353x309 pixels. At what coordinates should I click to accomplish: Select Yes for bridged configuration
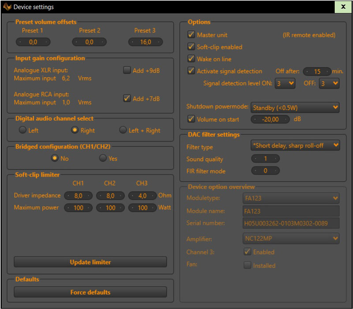(x=103, y=158)
